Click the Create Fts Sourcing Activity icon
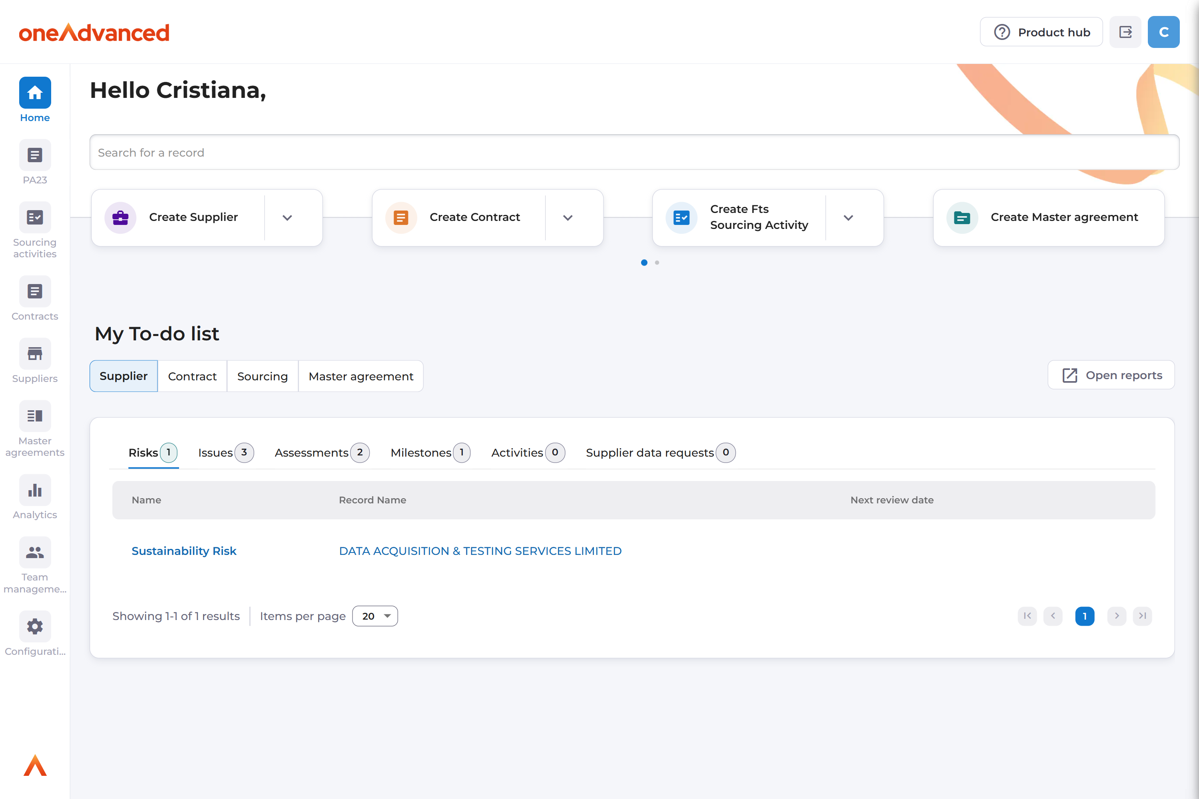The image size is (1199, 799). pyautogui.click(x=681, y=218)
